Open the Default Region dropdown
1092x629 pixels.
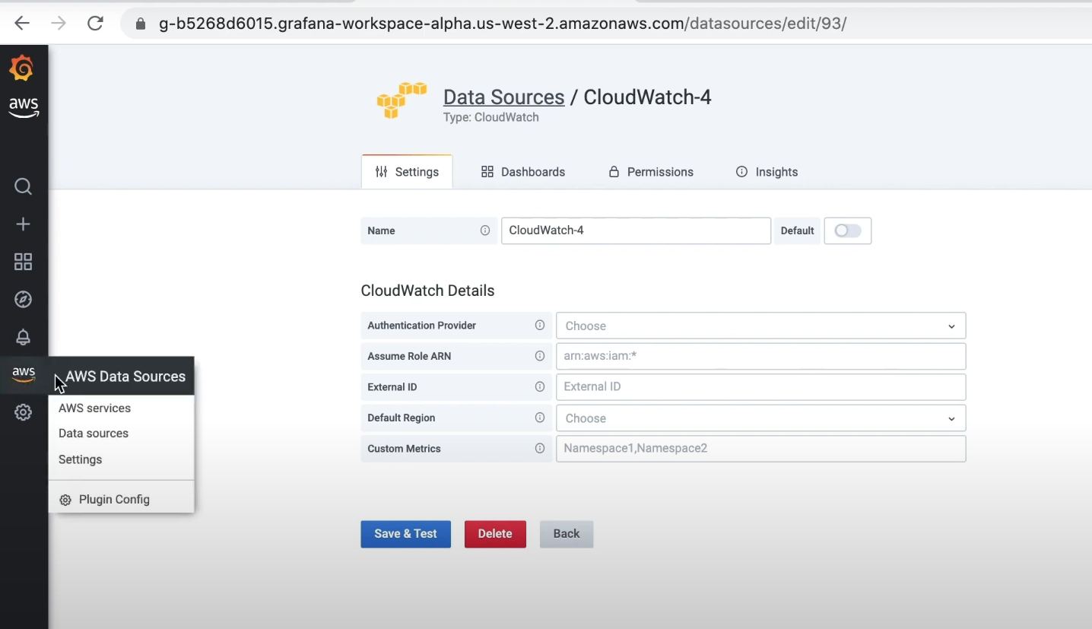[761, 418]
